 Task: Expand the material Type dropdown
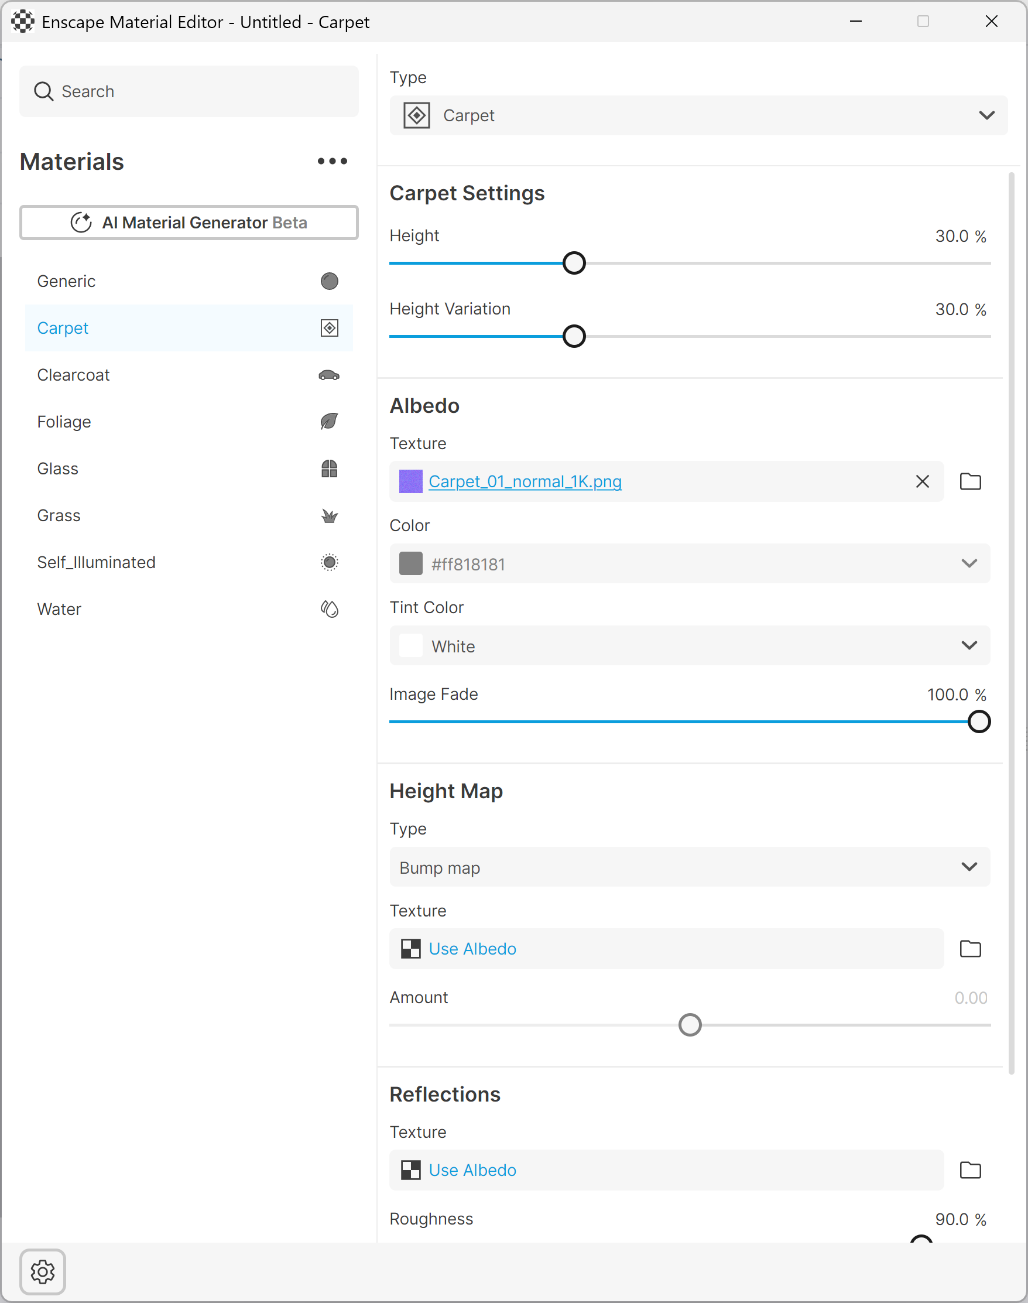698,115
